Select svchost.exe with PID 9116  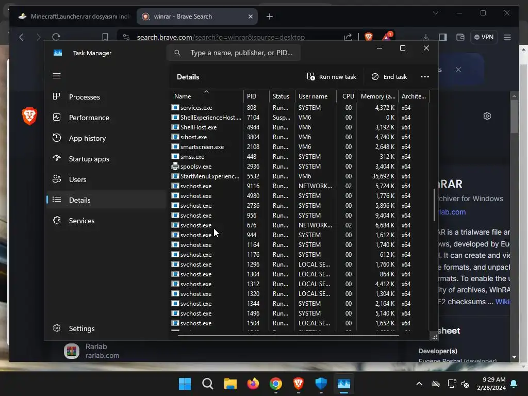click(300, 186)
